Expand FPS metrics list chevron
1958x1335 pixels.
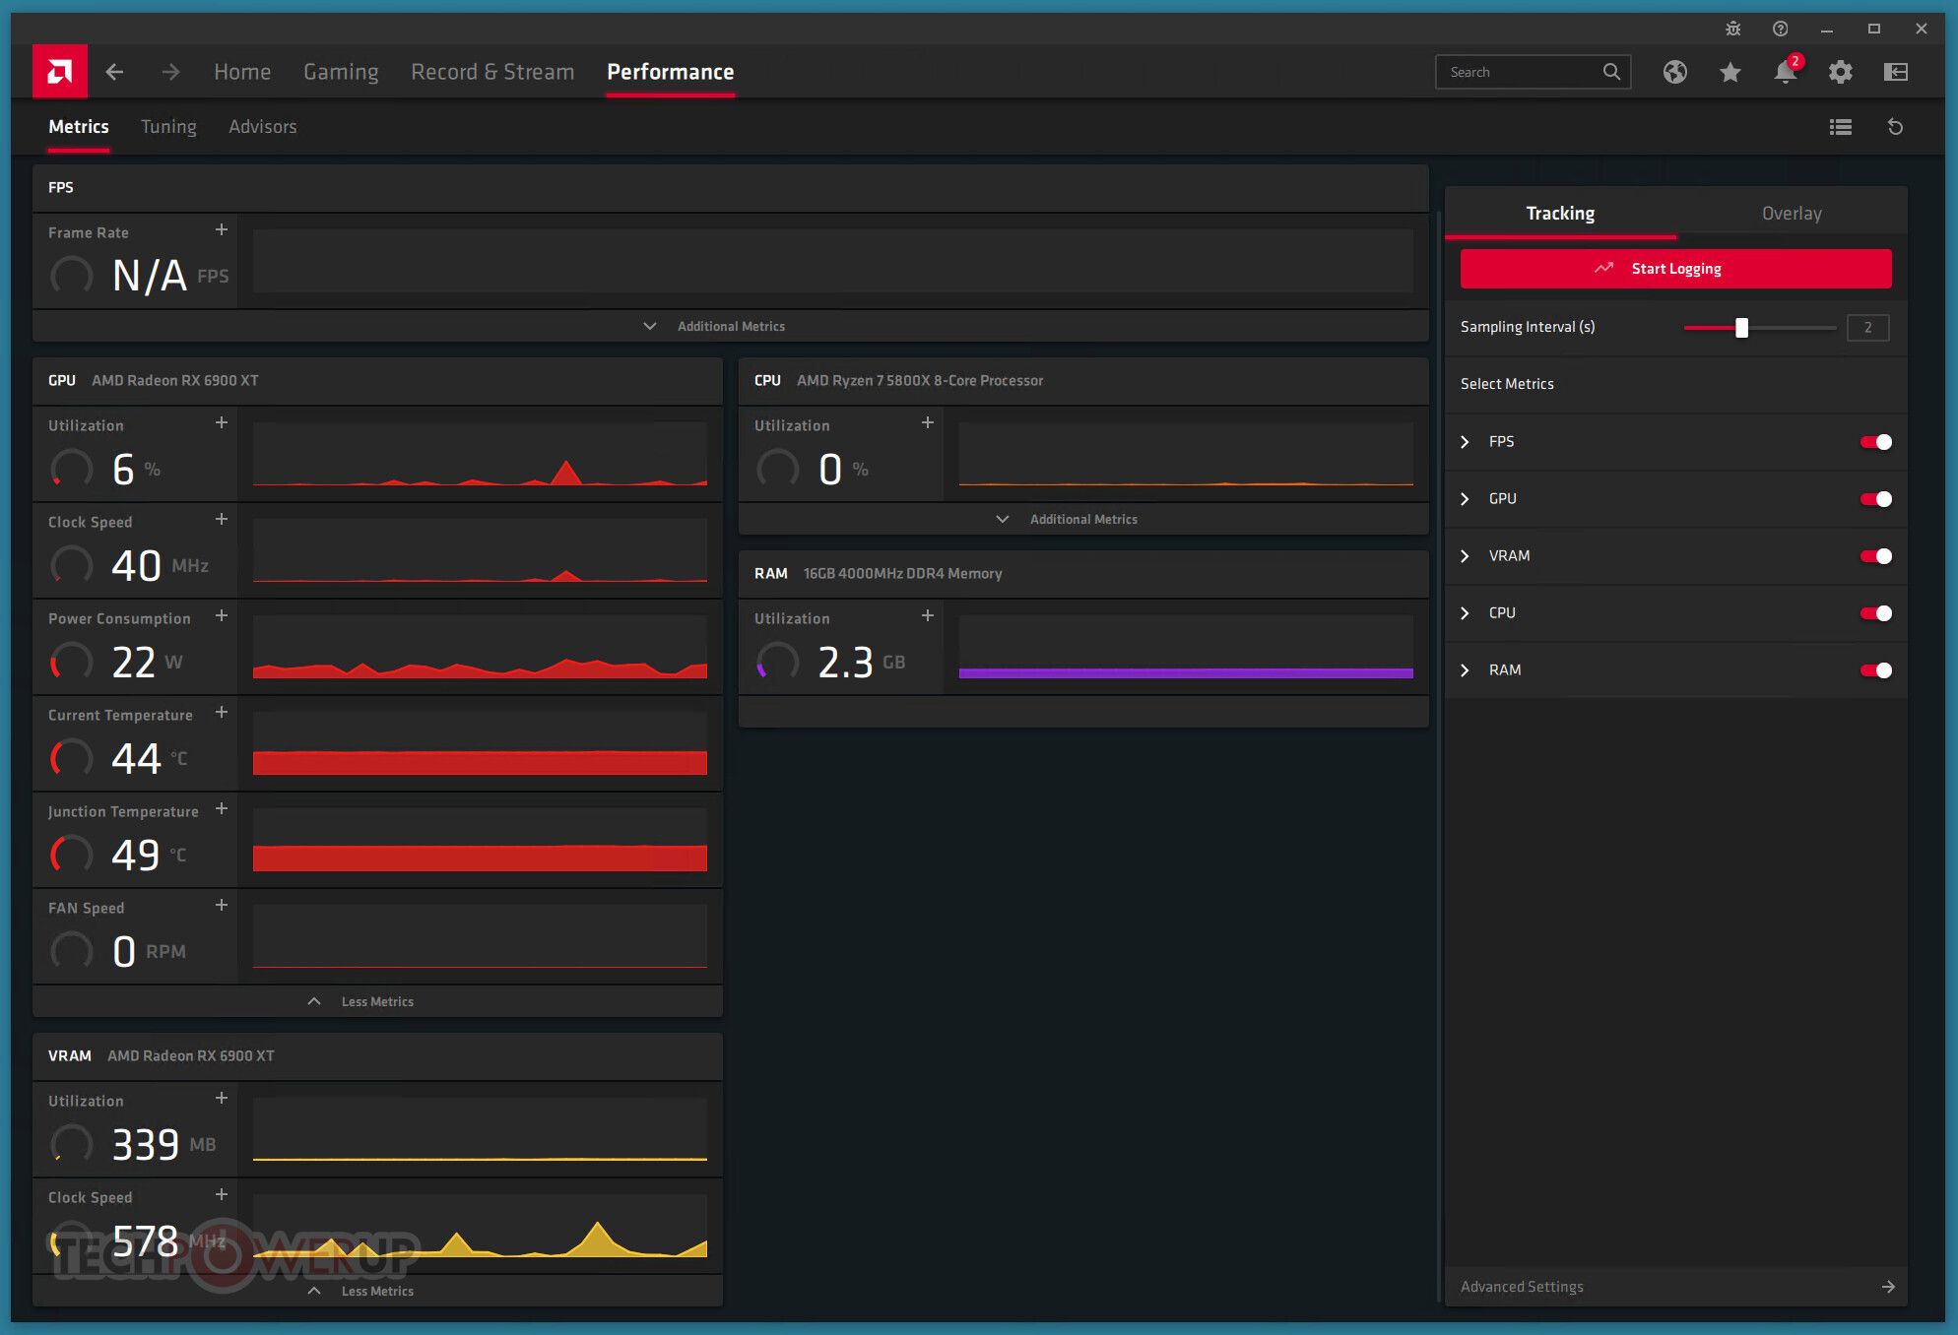pyautogui.click(x=1465, y=442)
